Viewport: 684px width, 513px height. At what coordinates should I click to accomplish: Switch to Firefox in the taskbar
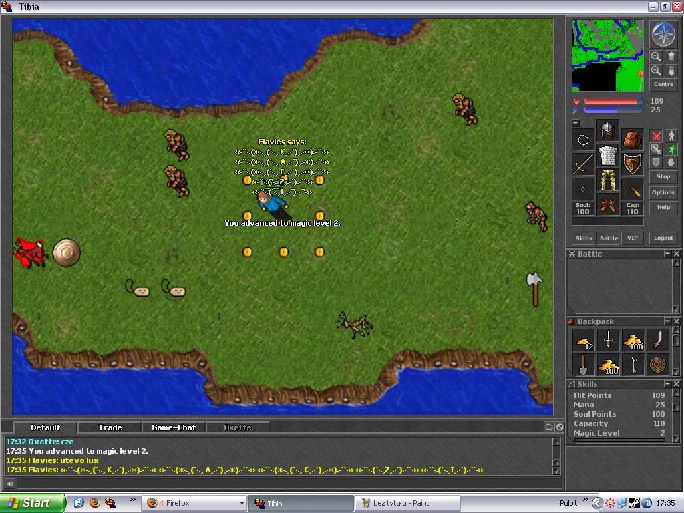[x=194, y=503]
